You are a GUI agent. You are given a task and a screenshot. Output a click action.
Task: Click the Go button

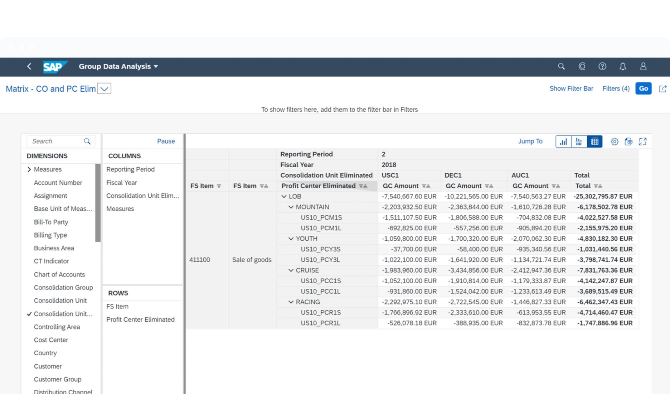click(643, 88)
